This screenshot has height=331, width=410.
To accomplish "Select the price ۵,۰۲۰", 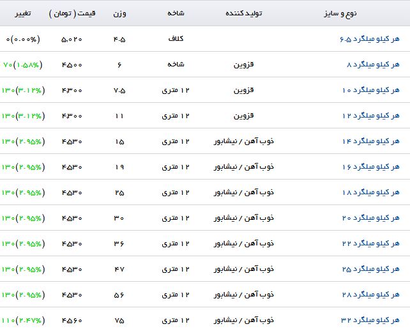I will click(x=72, y=39).
